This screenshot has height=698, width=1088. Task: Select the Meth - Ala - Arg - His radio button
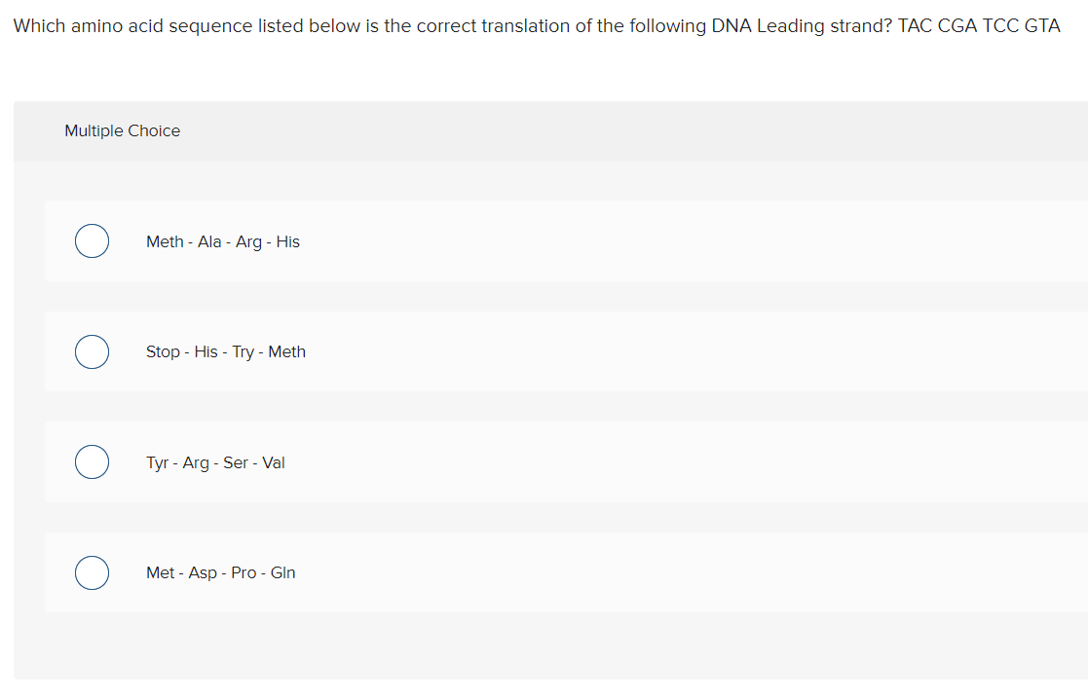92,240
